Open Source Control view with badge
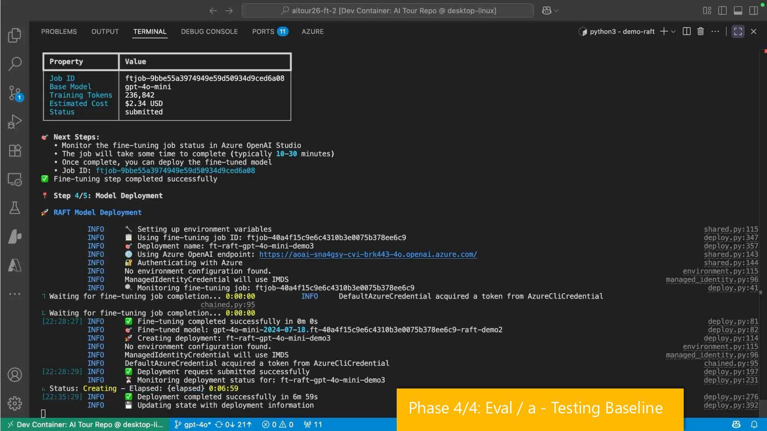Viewport: 767px width, 431px height. [15, 93]
